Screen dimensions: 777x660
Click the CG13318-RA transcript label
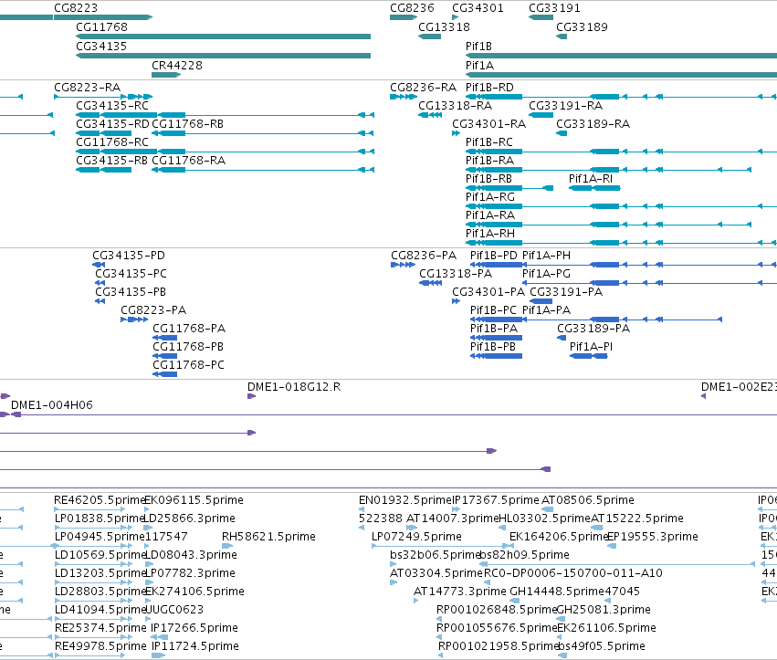[455, 106]
